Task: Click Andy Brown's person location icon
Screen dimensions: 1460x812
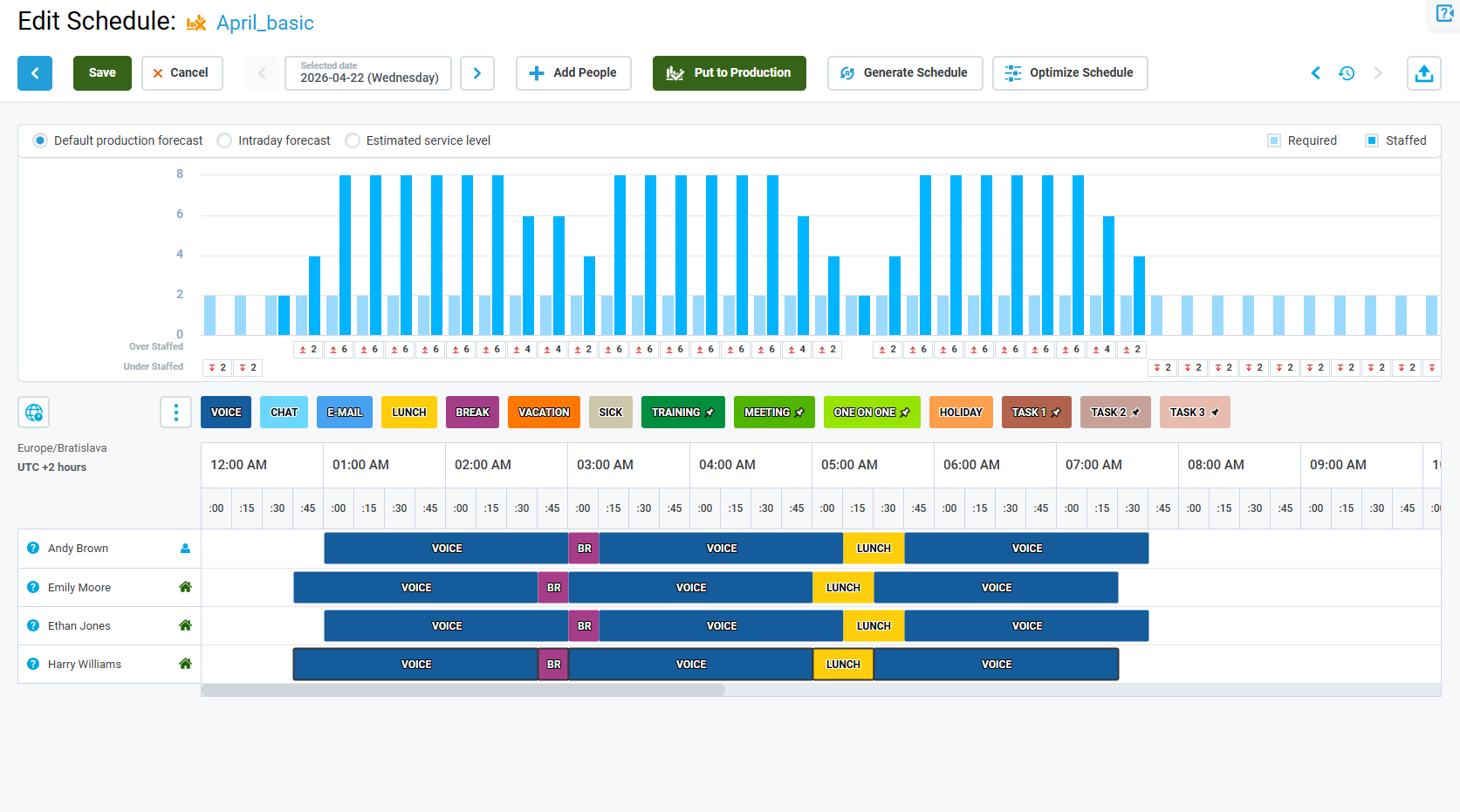Action: tap(185, 548)
